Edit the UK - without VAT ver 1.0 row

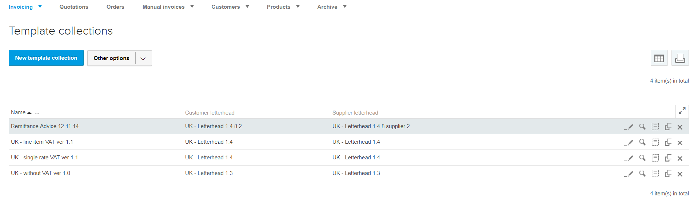tap(629, 174)
